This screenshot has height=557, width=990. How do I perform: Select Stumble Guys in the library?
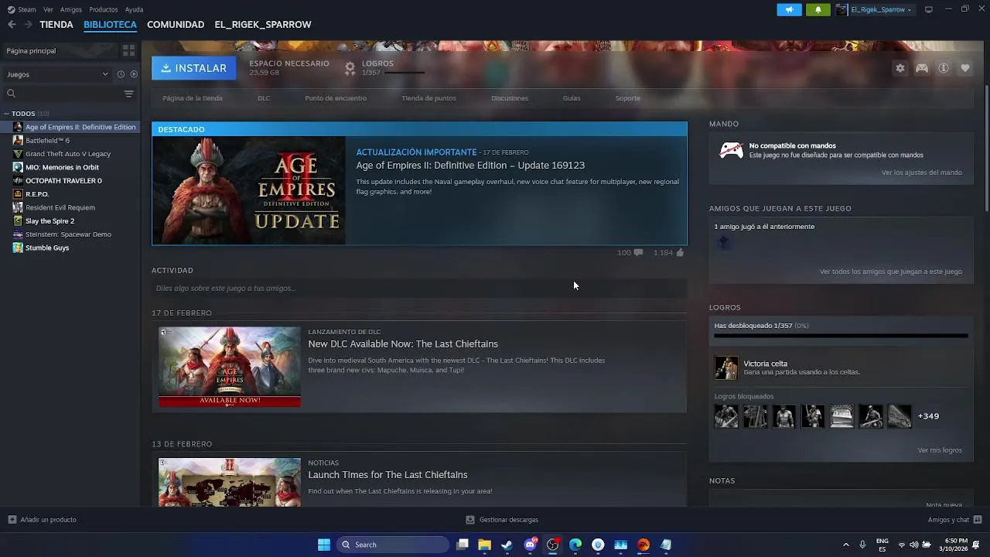47,248
